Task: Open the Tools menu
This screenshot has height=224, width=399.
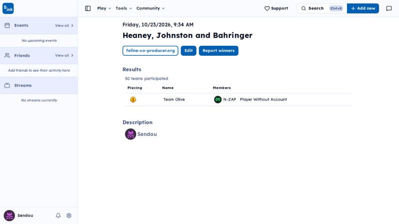Action: tap(124, 8)
